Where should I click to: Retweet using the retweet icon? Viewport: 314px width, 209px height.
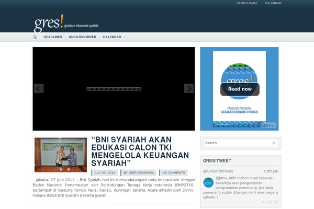(x=270, y=202)
